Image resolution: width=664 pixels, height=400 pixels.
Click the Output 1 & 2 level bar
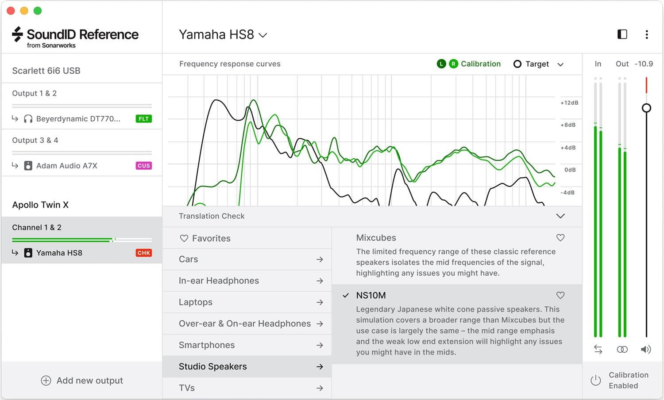[82, 106]
